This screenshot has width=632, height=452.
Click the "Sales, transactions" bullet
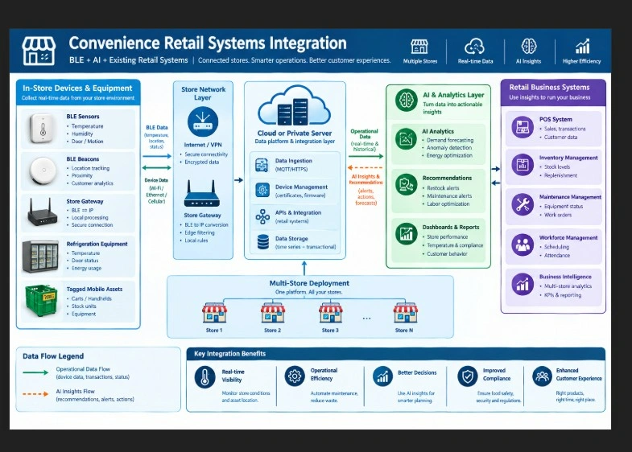point(564,129)
